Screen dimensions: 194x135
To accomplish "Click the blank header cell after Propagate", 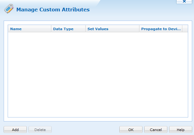I will click(185, 29).
